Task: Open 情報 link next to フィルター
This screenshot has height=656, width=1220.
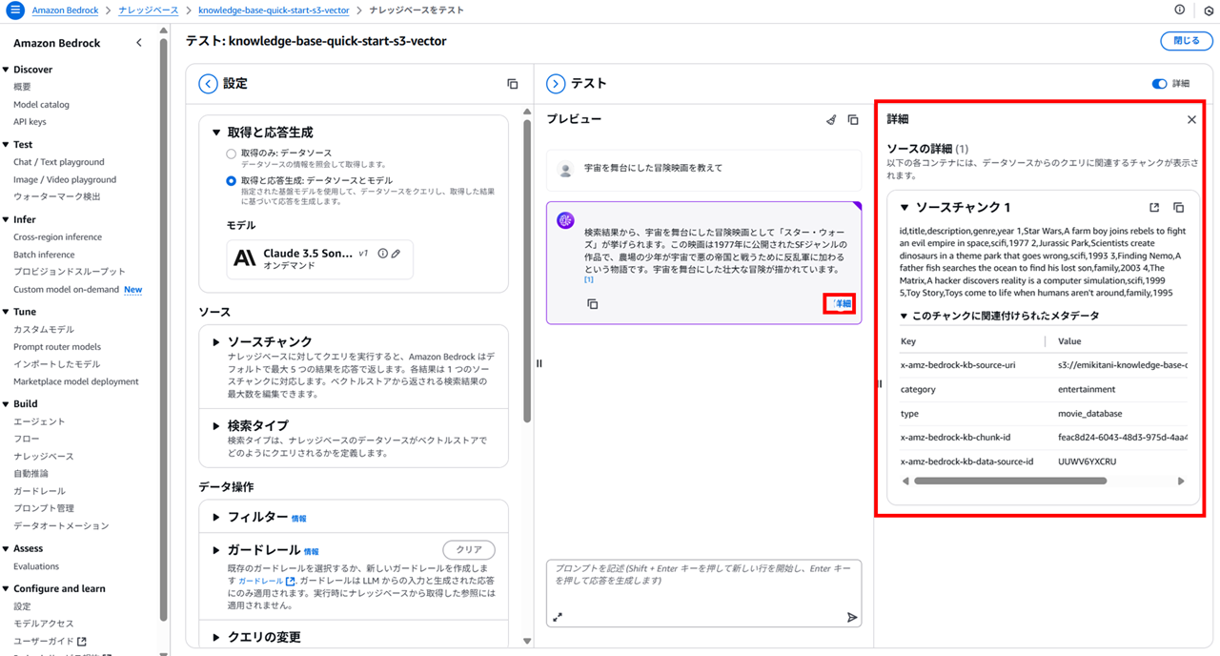Action: tap(299, 519)
